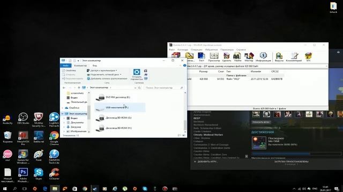
Task: Click ПОКАЗАТЬ ВСЕХ in Steam
Action: click(x=261, y=122)
